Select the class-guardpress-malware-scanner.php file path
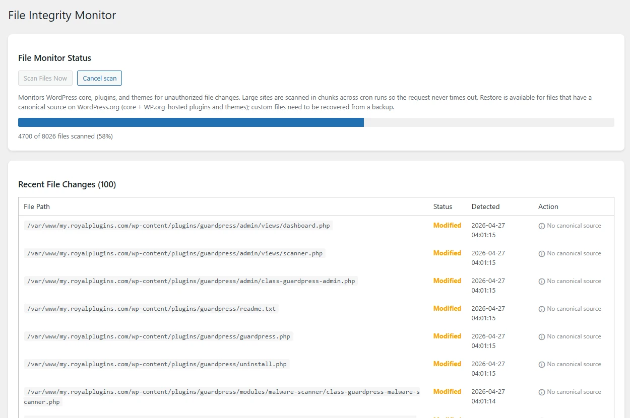Viewport: 630px width, 418px height. coord(222,397)
